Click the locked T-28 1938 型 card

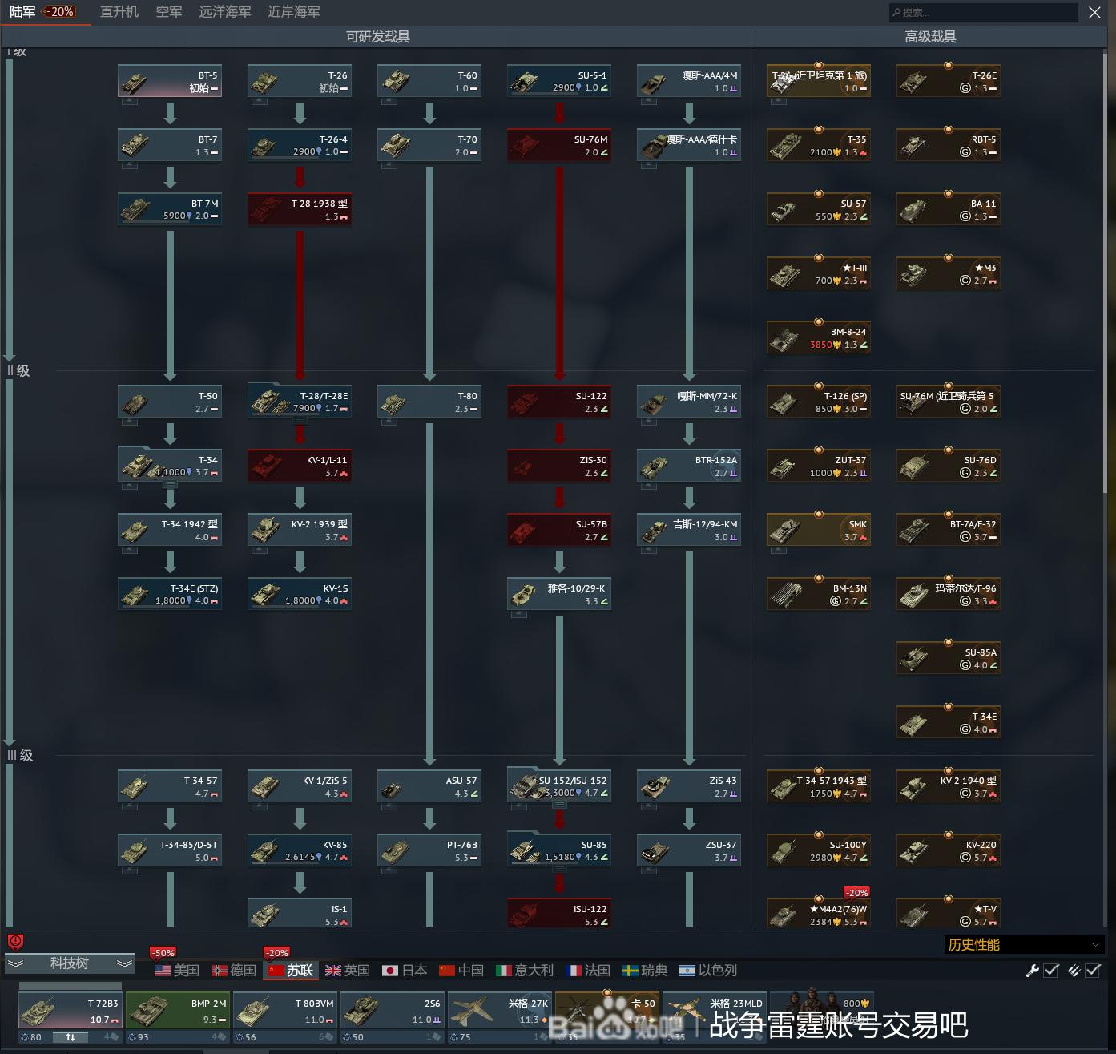pyautogui.click(x=300, y=209)
